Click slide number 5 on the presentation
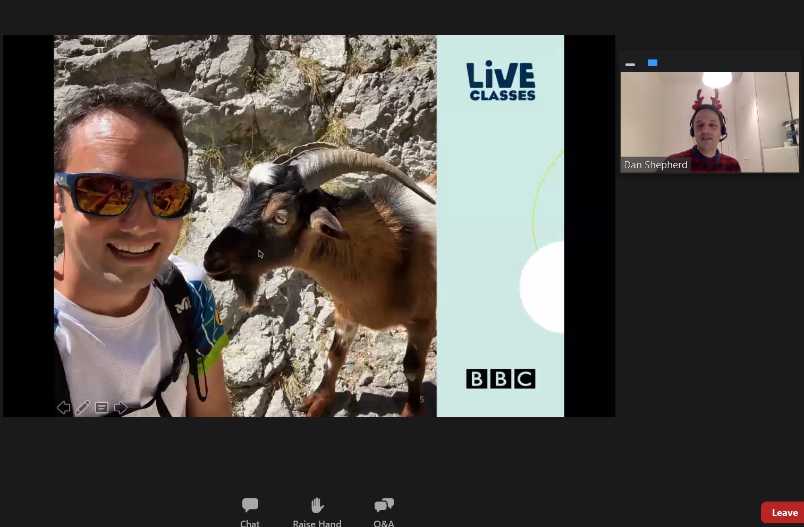 point(421,399)
